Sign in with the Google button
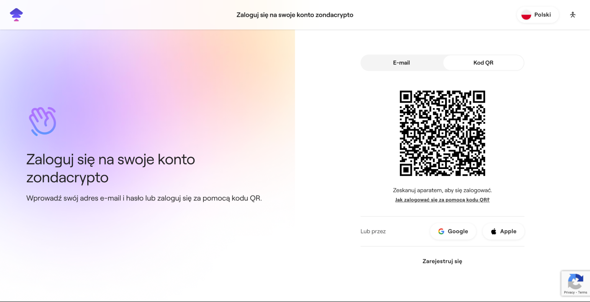The width and height of the screenshot is (590, 302). 453,231
